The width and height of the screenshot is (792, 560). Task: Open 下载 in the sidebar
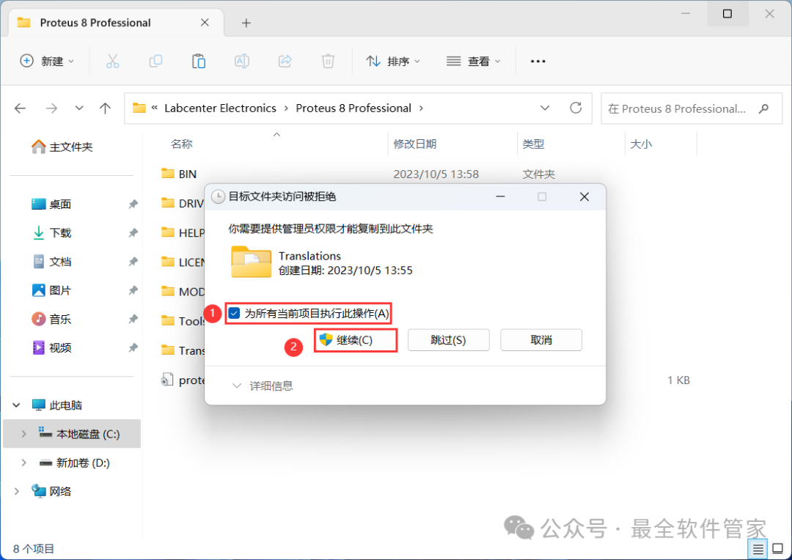click(51, 233)
